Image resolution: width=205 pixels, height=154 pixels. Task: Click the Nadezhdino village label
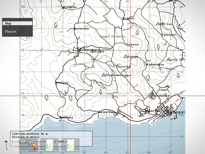click(x=155, y=64)
